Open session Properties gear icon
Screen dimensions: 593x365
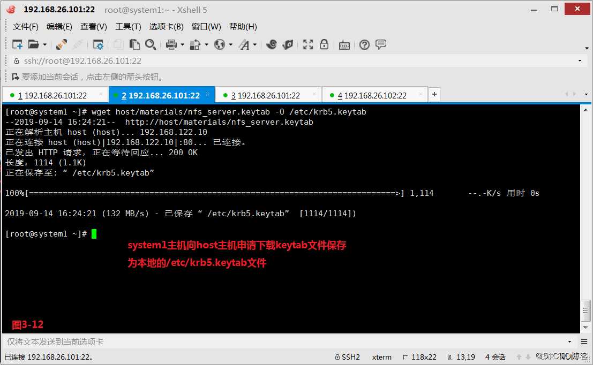(98, 44)
